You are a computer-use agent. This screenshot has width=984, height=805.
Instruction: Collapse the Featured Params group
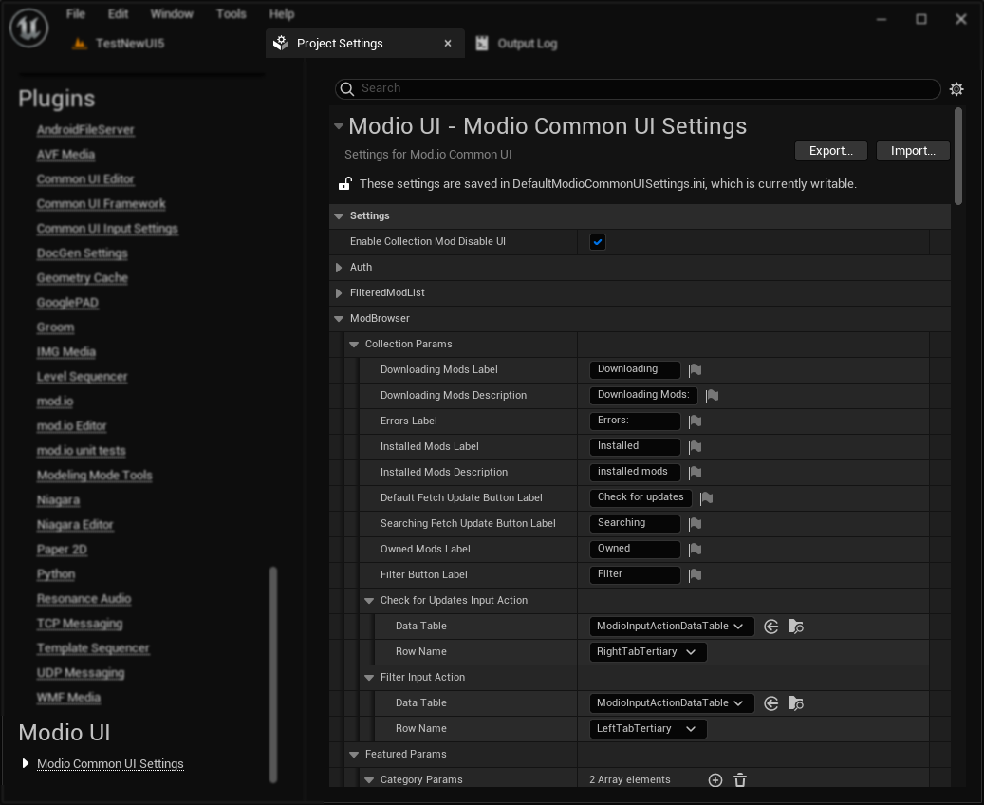click(x=354, y=754)
